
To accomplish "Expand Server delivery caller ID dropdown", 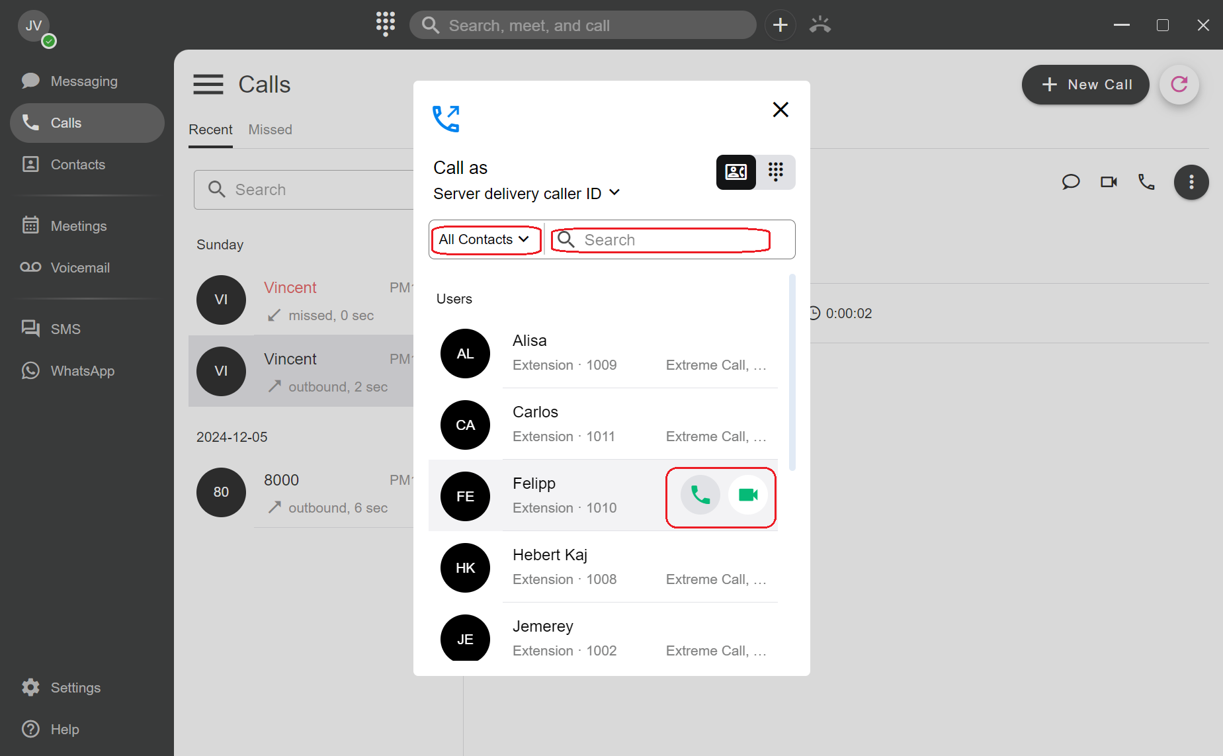I will pyautogui.click(x=527, y=194).
